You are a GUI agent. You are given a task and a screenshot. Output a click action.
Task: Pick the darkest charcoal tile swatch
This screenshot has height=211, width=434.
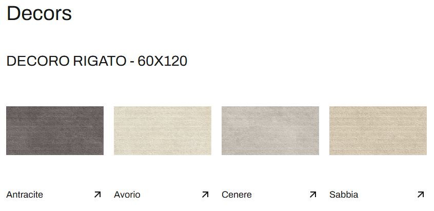[55, 130]
